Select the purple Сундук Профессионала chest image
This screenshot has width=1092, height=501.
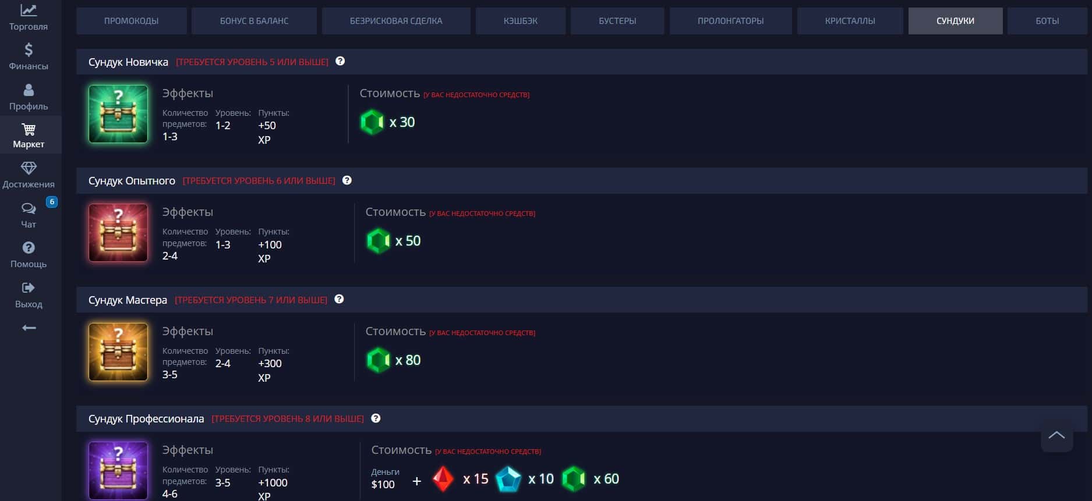(x=118, y=471)
